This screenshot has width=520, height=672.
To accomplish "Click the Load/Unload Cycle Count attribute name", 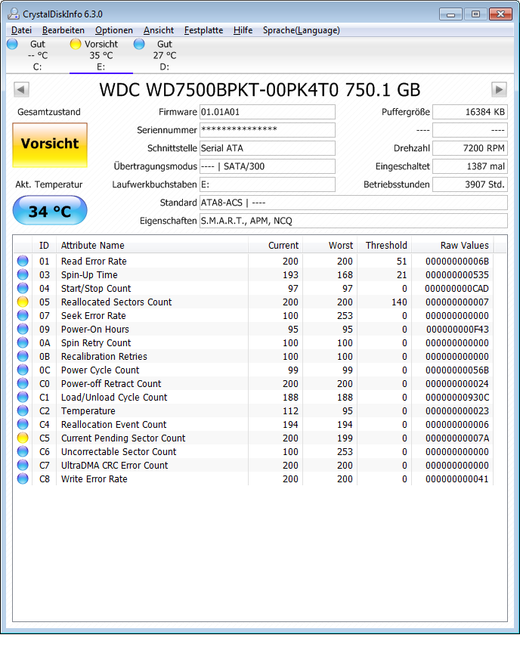I will (x=114, y=398).
